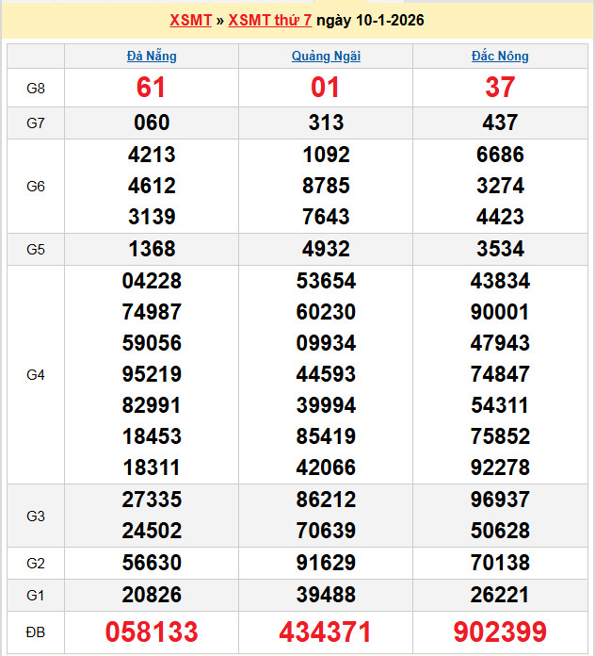This screenshot has width=595, height=656.
Task: Click Quảng Ngãi special prize 434371
Action: [x=326, y=631]
